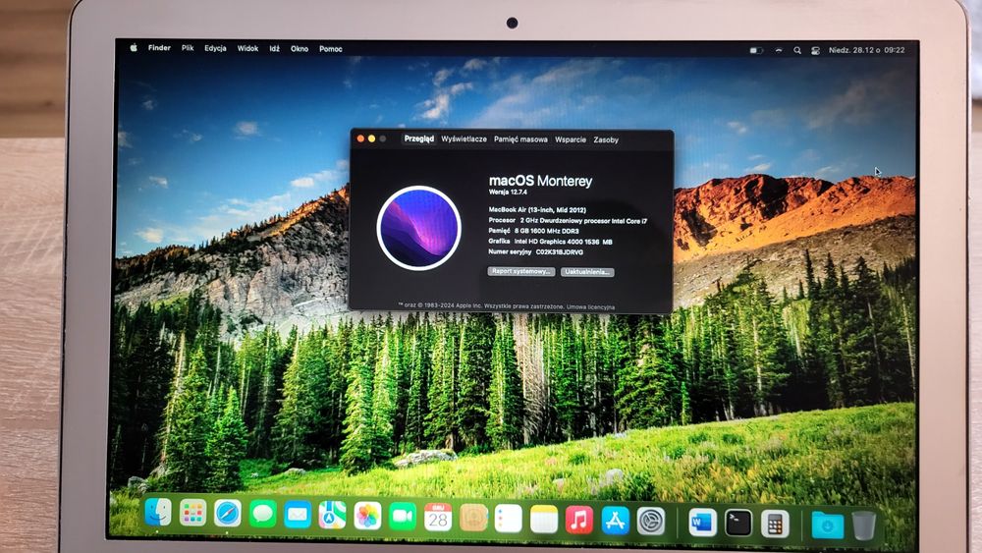Launch Music from the Dock
This screenshot has height=553, width=982.
point(579,521)
